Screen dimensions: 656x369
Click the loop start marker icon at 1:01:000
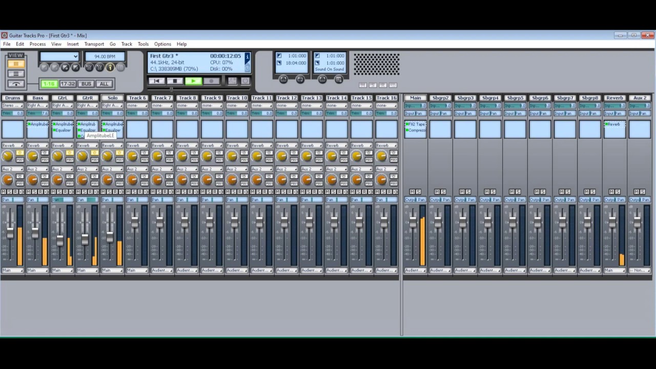point(279,56)
